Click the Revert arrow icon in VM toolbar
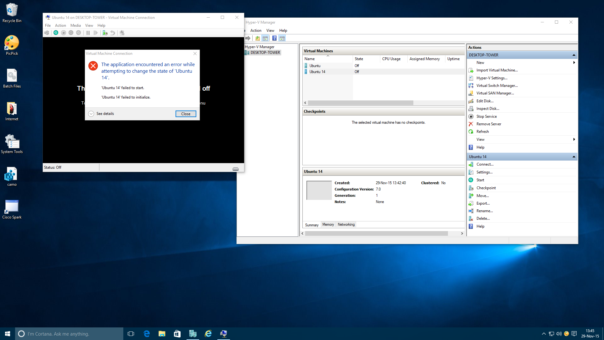Image resolution: width=604 pixels, height=340 pixels. click(113, 33)
